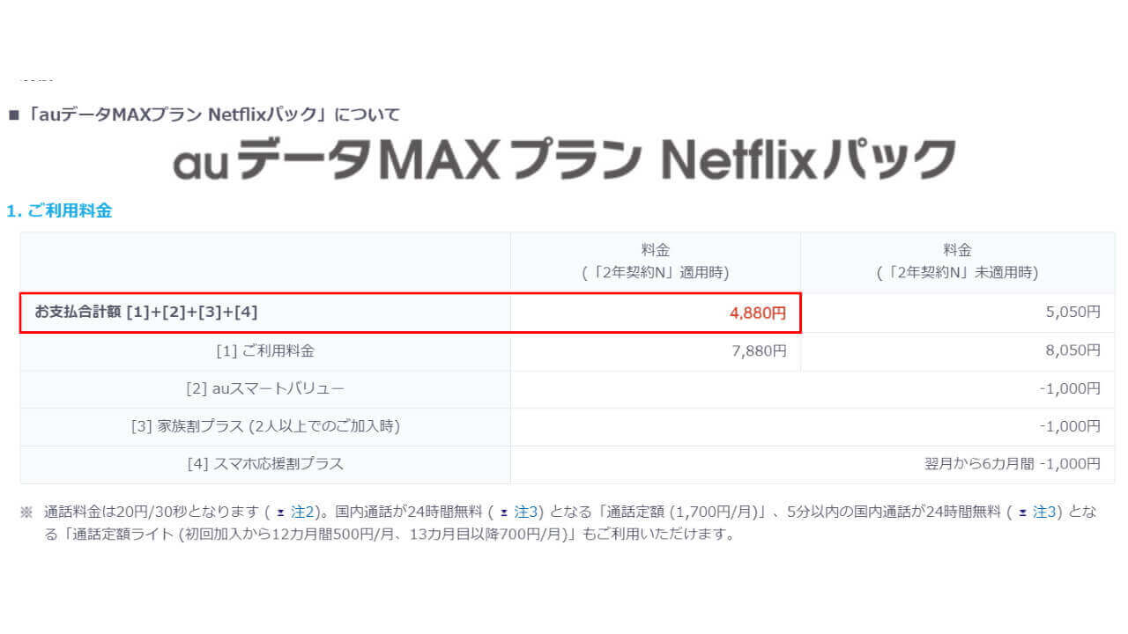Select the [4] スマホ応援割プラス row label
The height and width of the screenshot is (634, 1128).
tap(265, 464)
